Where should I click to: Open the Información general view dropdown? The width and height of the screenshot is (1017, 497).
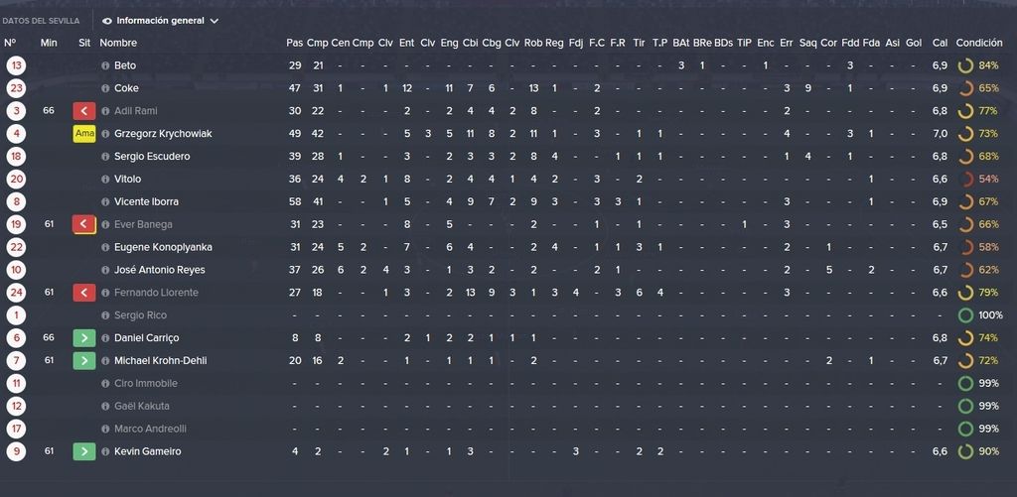click(160, 21)
